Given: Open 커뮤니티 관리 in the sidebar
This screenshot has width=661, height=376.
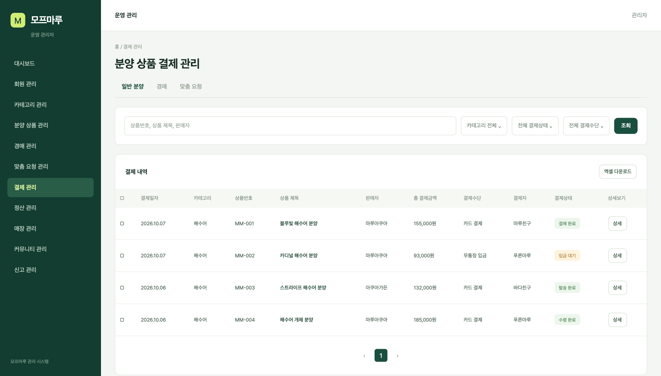Looking at the screenshot, I should pyautogui.click(x=50, y=249).
